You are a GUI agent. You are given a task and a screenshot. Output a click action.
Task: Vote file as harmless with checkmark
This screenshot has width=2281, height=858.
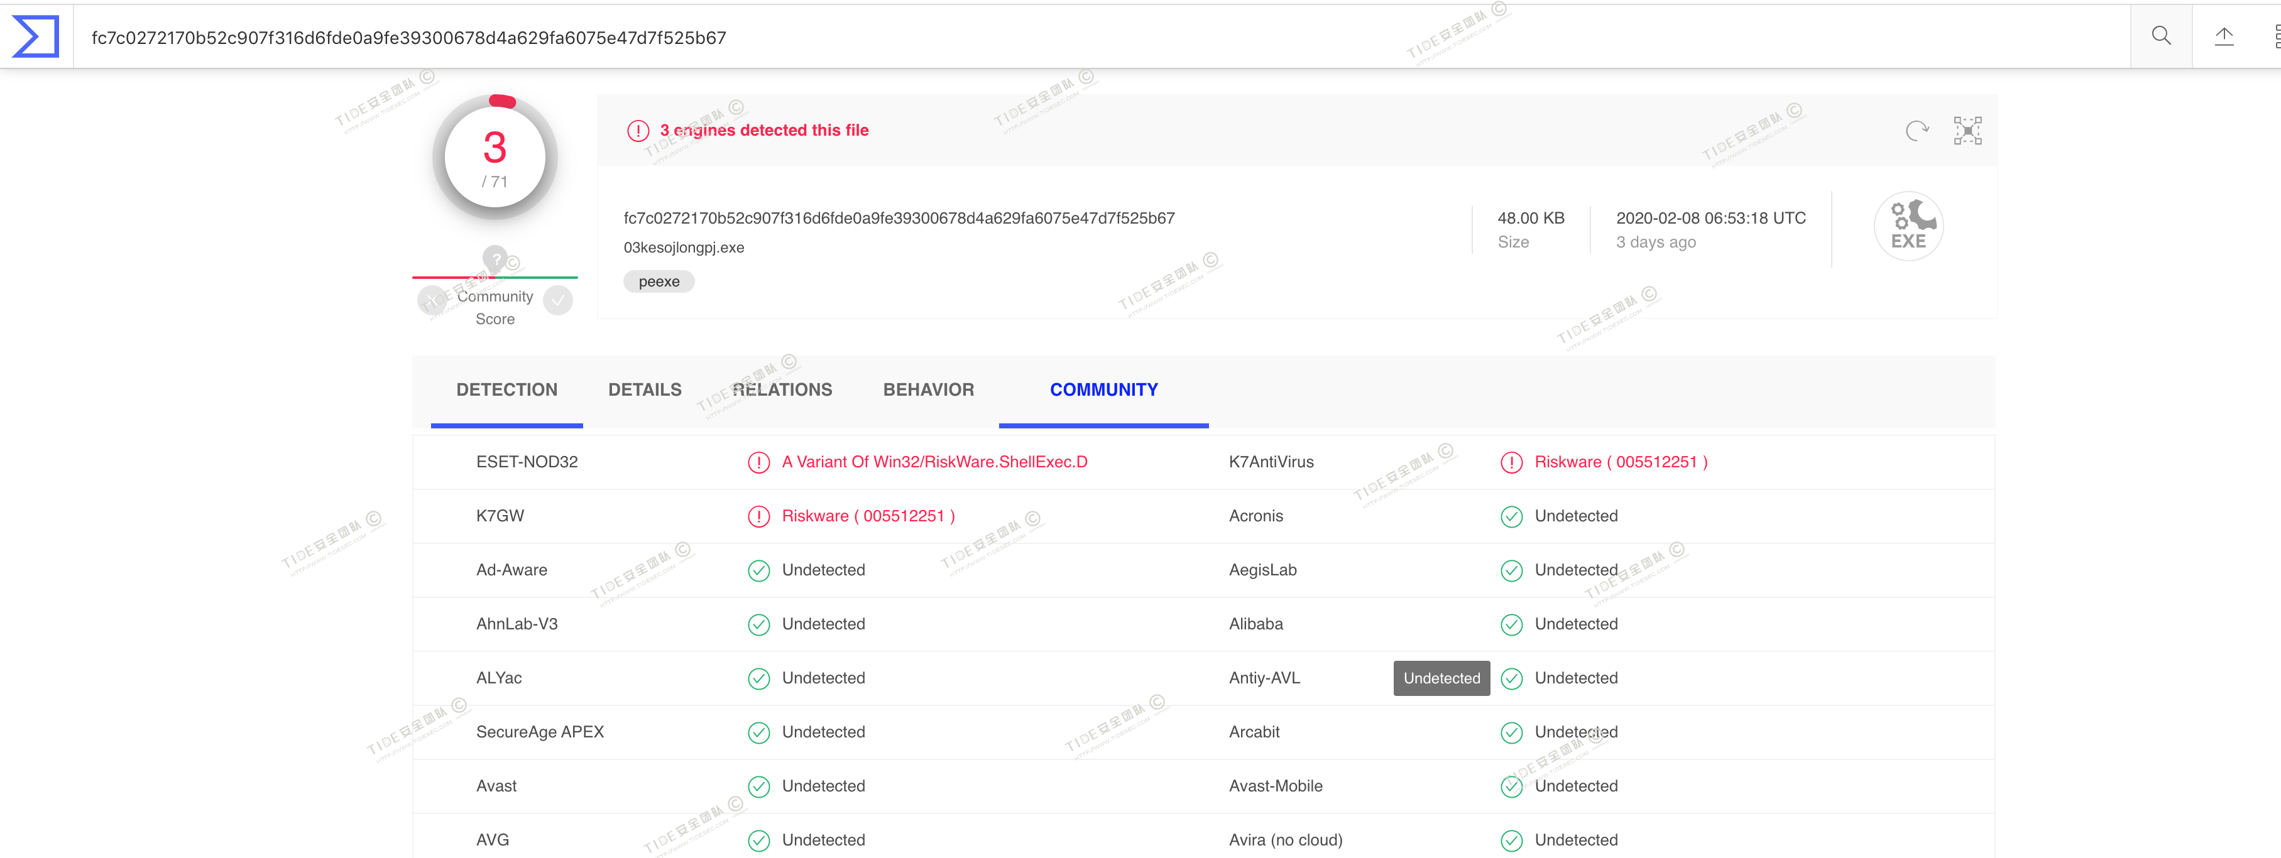(x=558, y=301)
